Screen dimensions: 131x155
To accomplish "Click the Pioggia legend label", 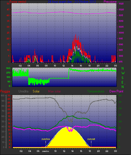I will [5, 91].
